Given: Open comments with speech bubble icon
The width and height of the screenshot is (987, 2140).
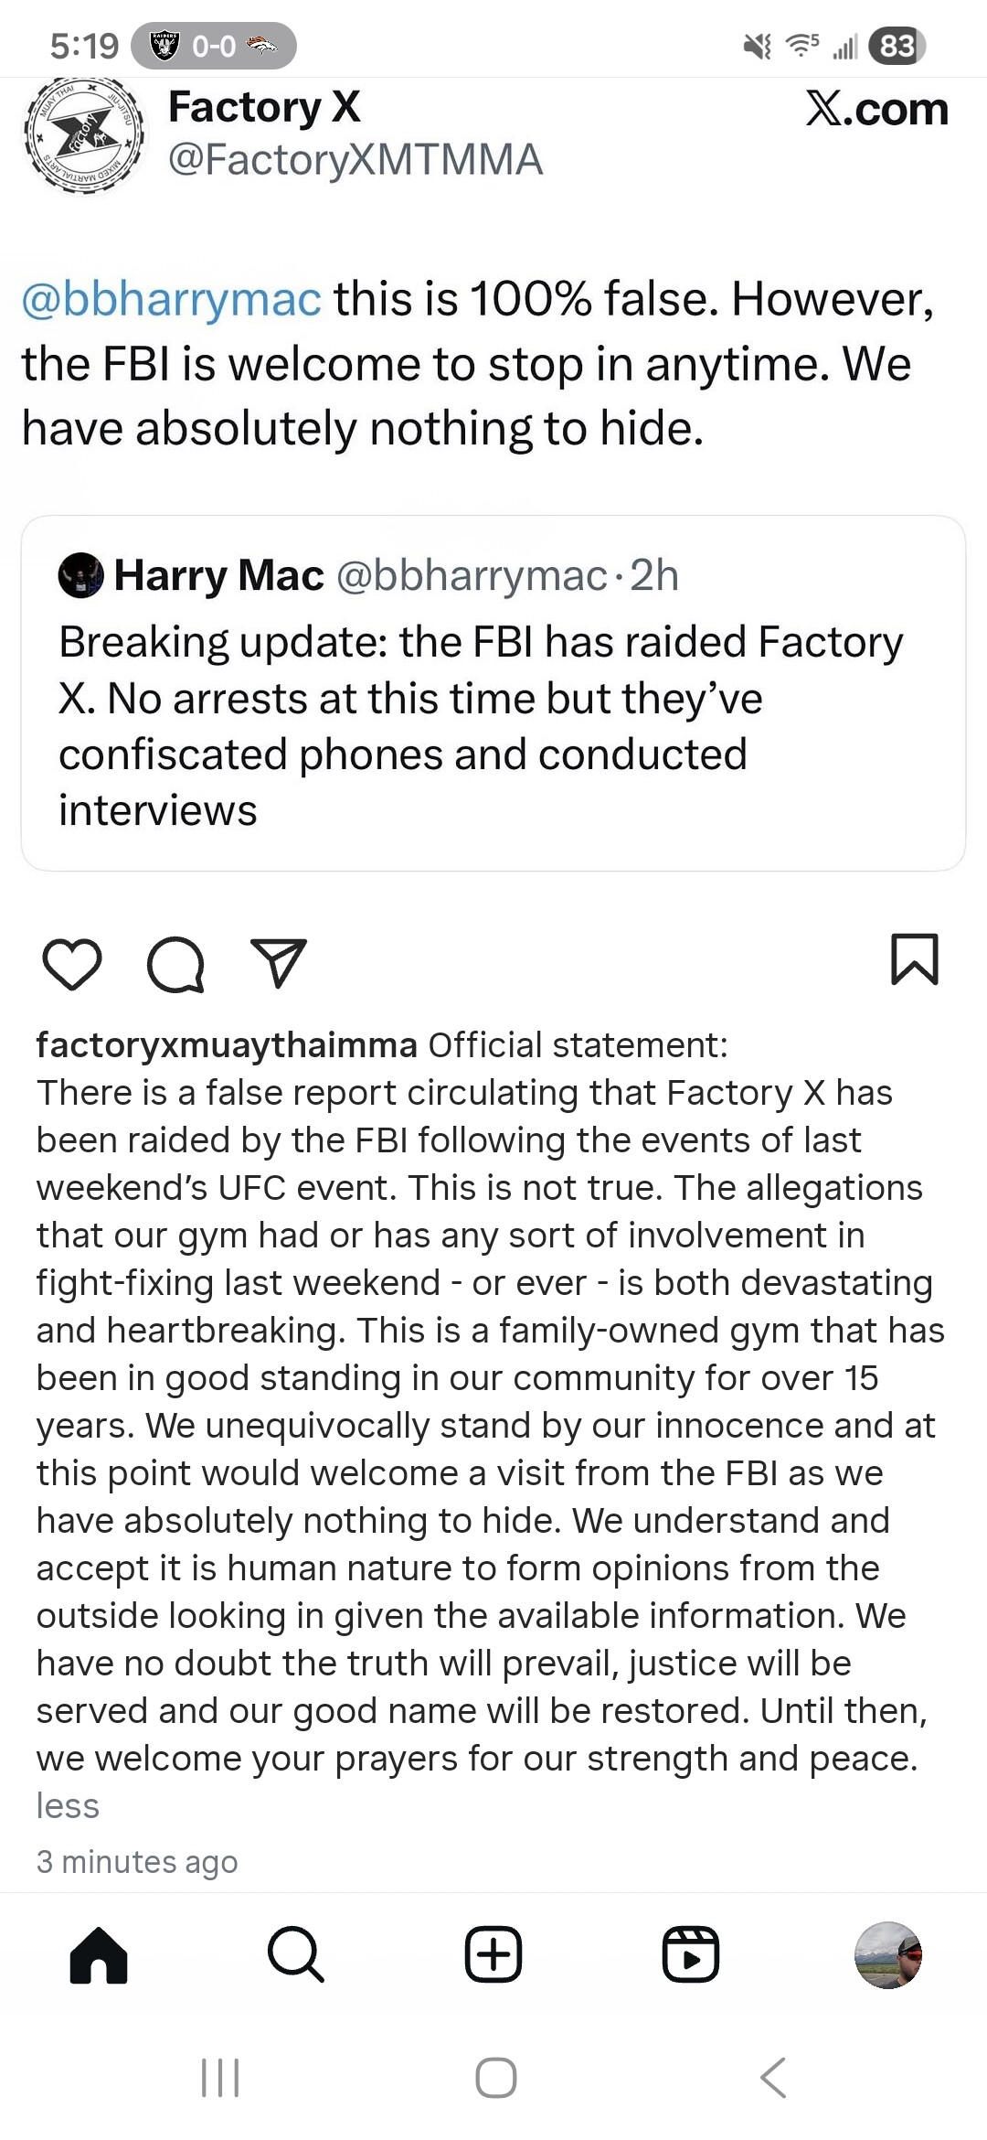Looking at the screenshot, I should (175, 964).
